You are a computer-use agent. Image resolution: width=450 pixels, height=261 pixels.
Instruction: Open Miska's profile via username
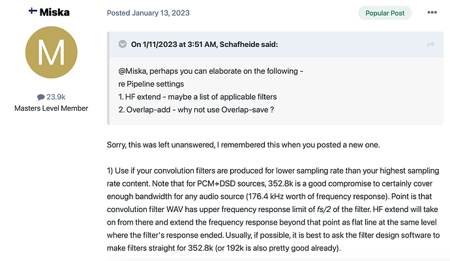pos(55,12)
